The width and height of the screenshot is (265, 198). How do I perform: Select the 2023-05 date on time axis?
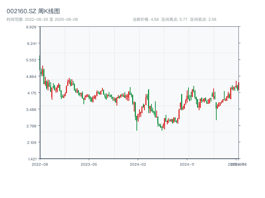[x=89, y=164]
